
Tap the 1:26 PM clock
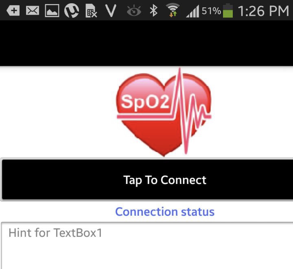263,11
